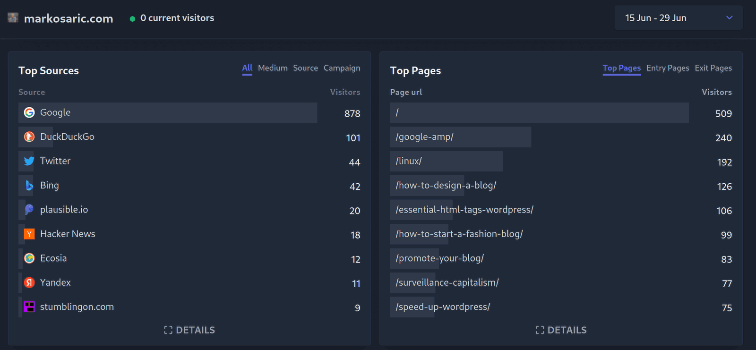The height and width of the screenshot is (350, 756).
Task: Click the markosaric.com site favicon
Action: (13, 18)
